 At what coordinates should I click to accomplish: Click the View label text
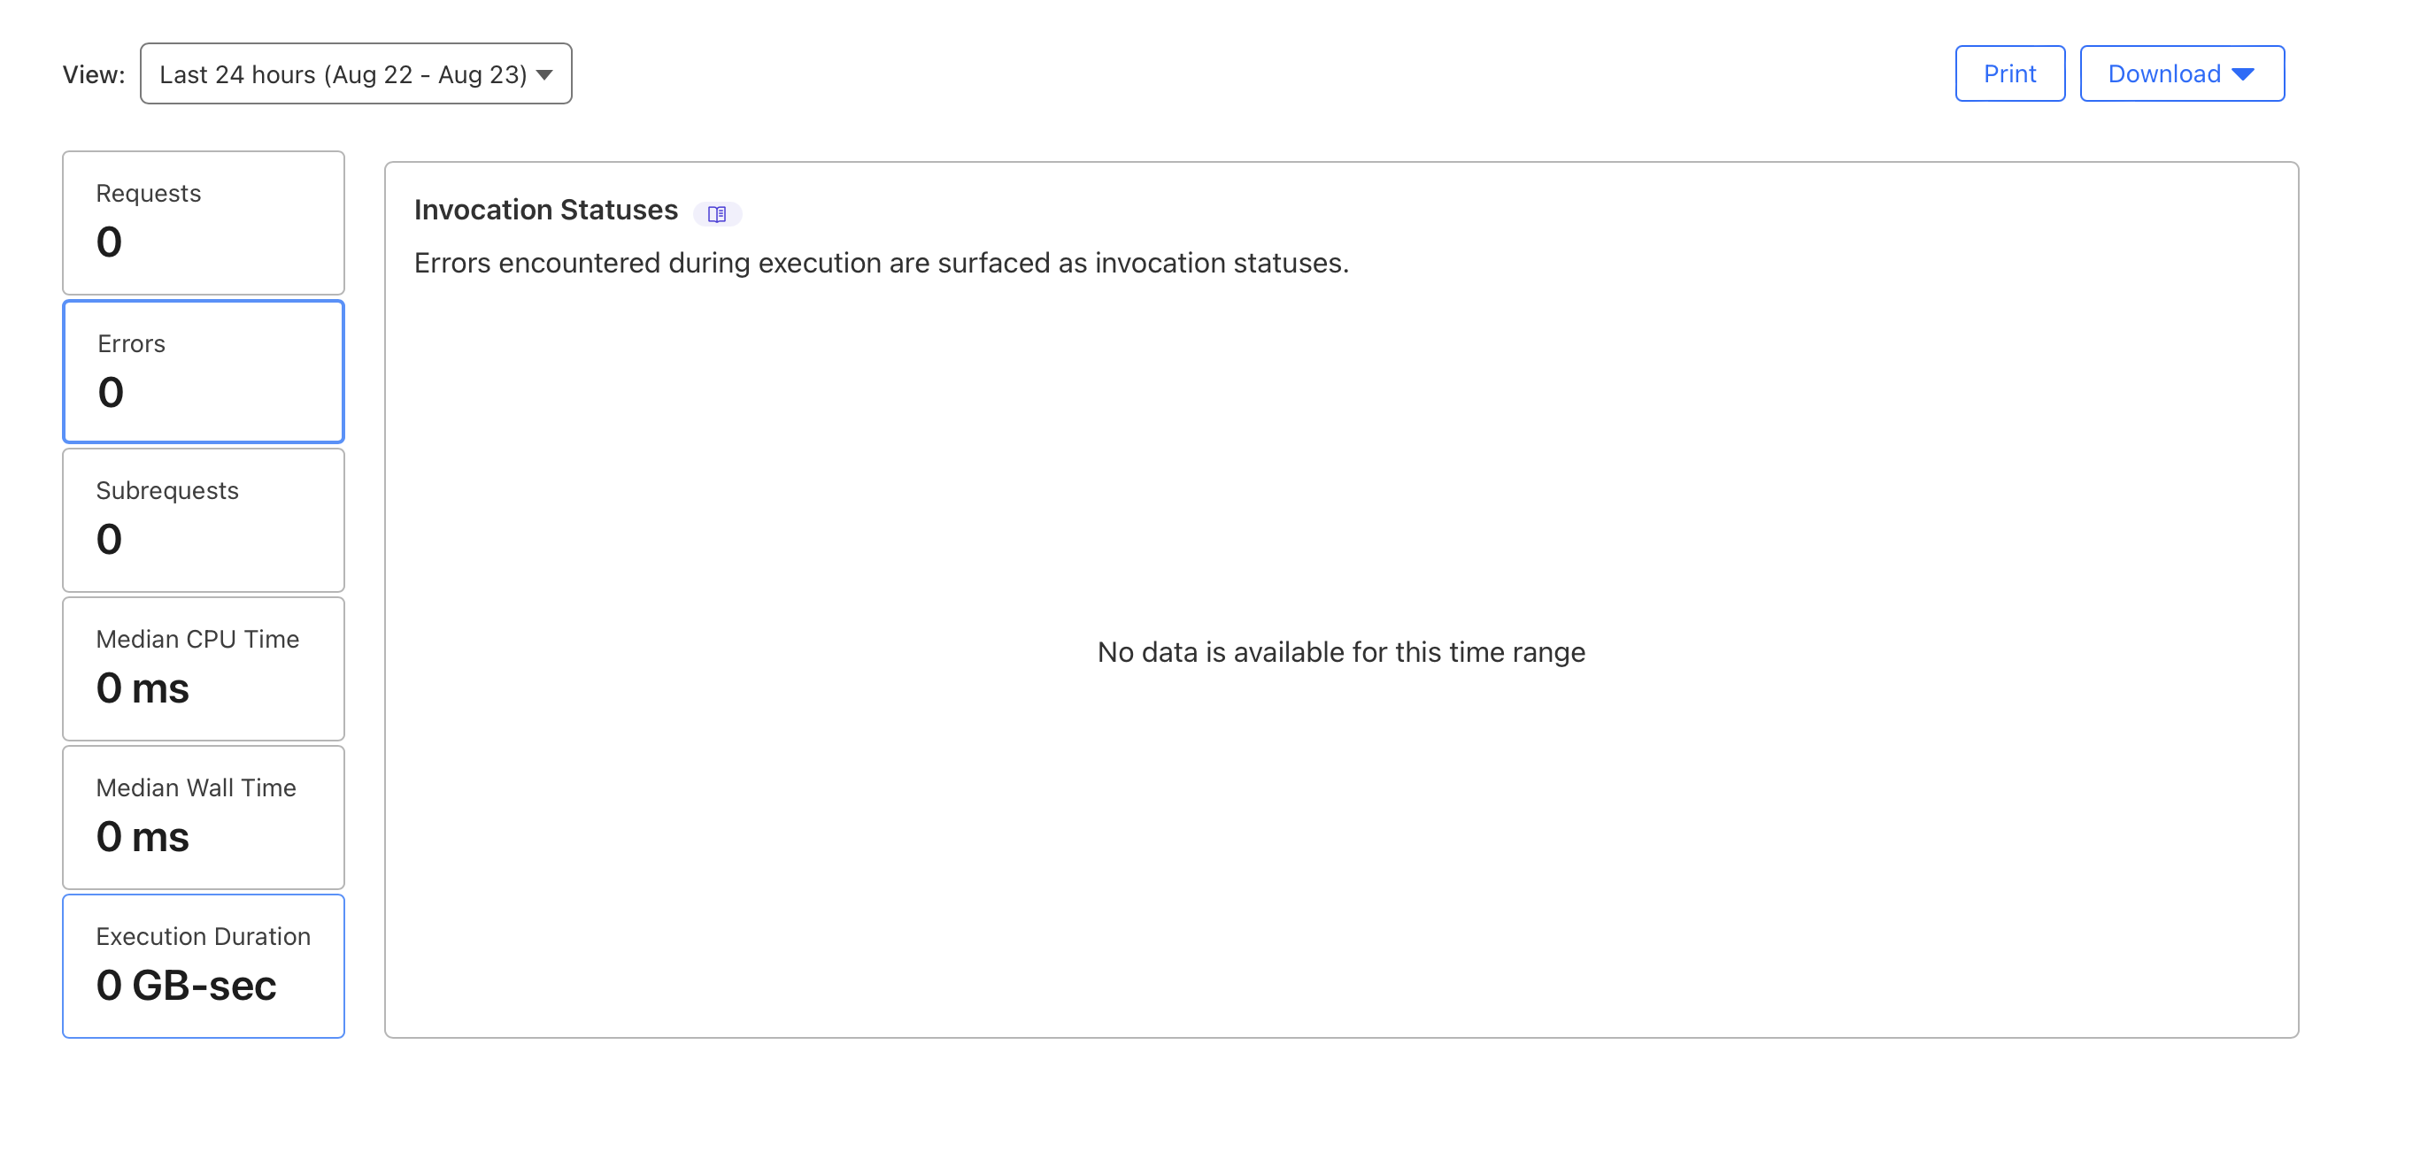(92, 73)
